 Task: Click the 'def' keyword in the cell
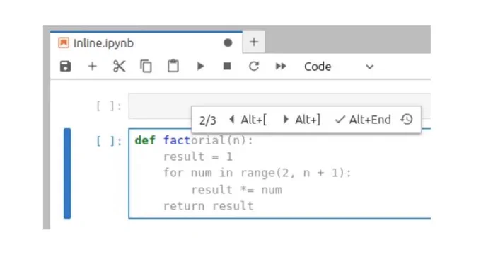tap(145, 140)
